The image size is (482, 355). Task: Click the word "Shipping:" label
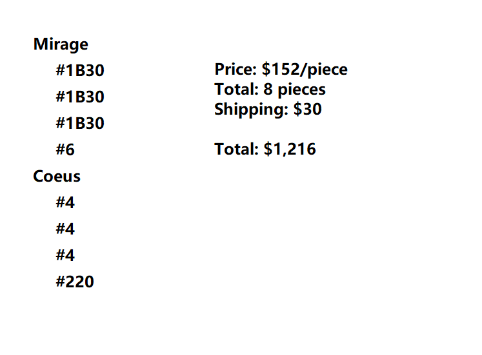(252, 110)
